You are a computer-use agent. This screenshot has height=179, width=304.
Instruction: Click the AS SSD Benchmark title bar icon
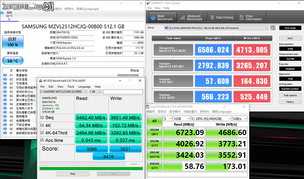click(x=40, y=81)
